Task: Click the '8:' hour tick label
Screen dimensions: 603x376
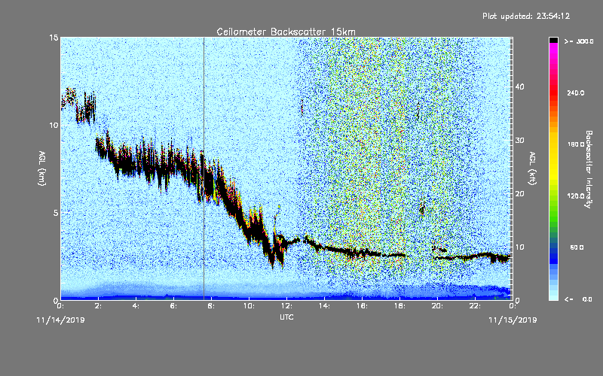Action: [x=212, y=306]
